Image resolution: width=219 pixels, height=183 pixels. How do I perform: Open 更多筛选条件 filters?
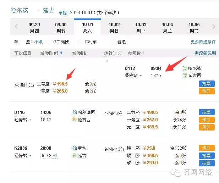(x=203, y=41)
